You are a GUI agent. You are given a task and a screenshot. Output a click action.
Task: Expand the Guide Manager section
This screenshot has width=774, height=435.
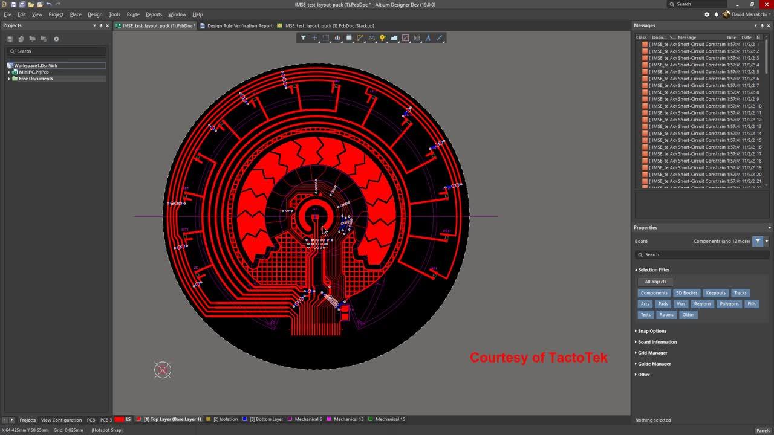click(653, 364)
